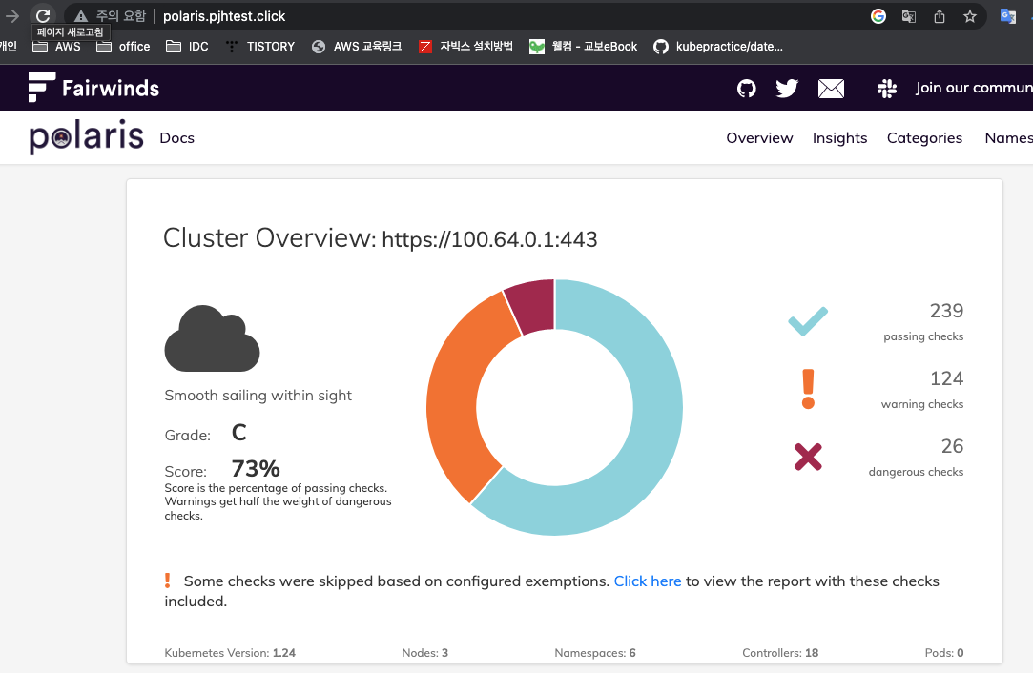Go to Overview section

(759, 137)
